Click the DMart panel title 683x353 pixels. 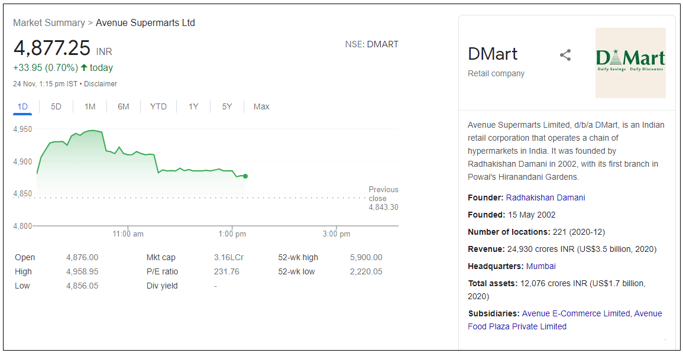coord(493,54)
